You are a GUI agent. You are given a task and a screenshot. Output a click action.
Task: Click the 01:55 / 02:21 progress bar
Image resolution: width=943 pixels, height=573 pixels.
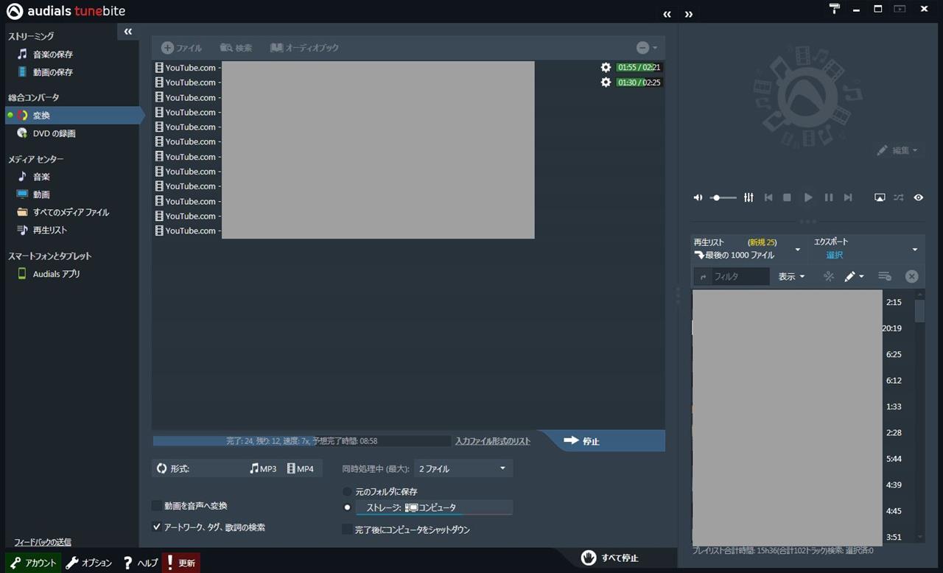click(639, 68)
